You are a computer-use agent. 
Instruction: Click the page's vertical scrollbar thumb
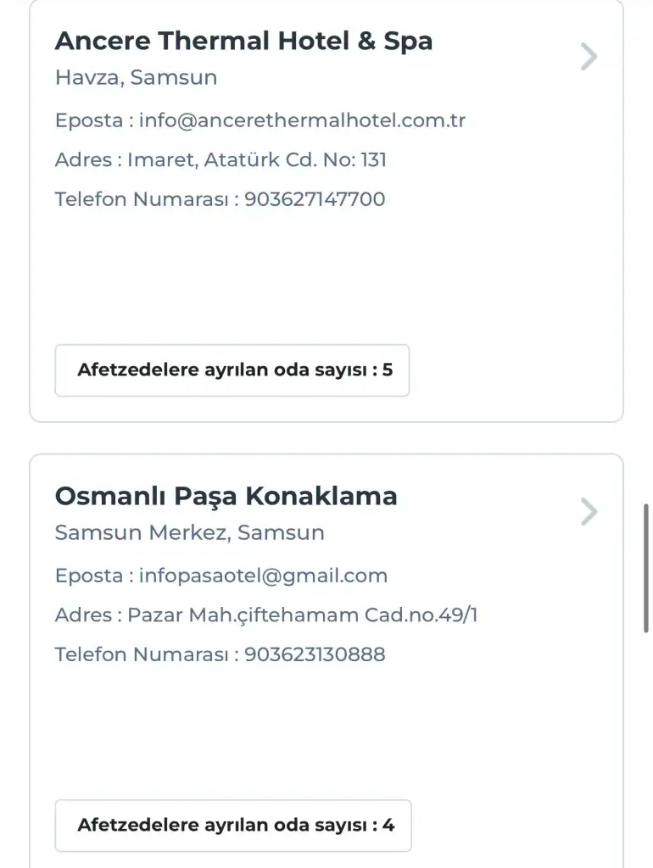pos(648,568)
